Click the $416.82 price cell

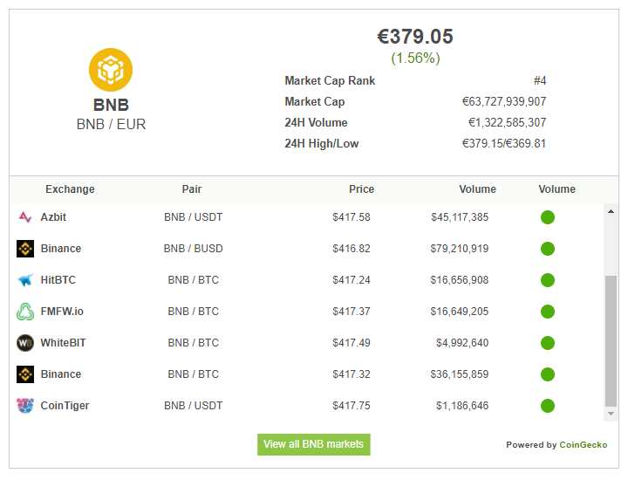tap(352, 249)
